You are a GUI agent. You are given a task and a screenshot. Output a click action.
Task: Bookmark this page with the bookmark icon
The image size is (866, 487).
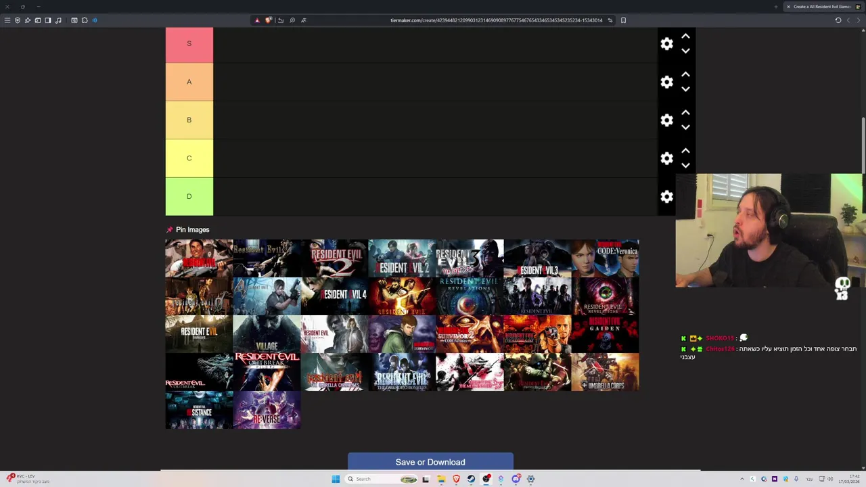click(x=623, y=20)
